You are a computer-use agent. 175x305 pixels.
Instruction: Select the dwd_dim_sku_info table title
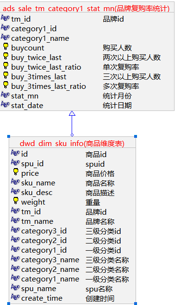(x=72, y=144)
